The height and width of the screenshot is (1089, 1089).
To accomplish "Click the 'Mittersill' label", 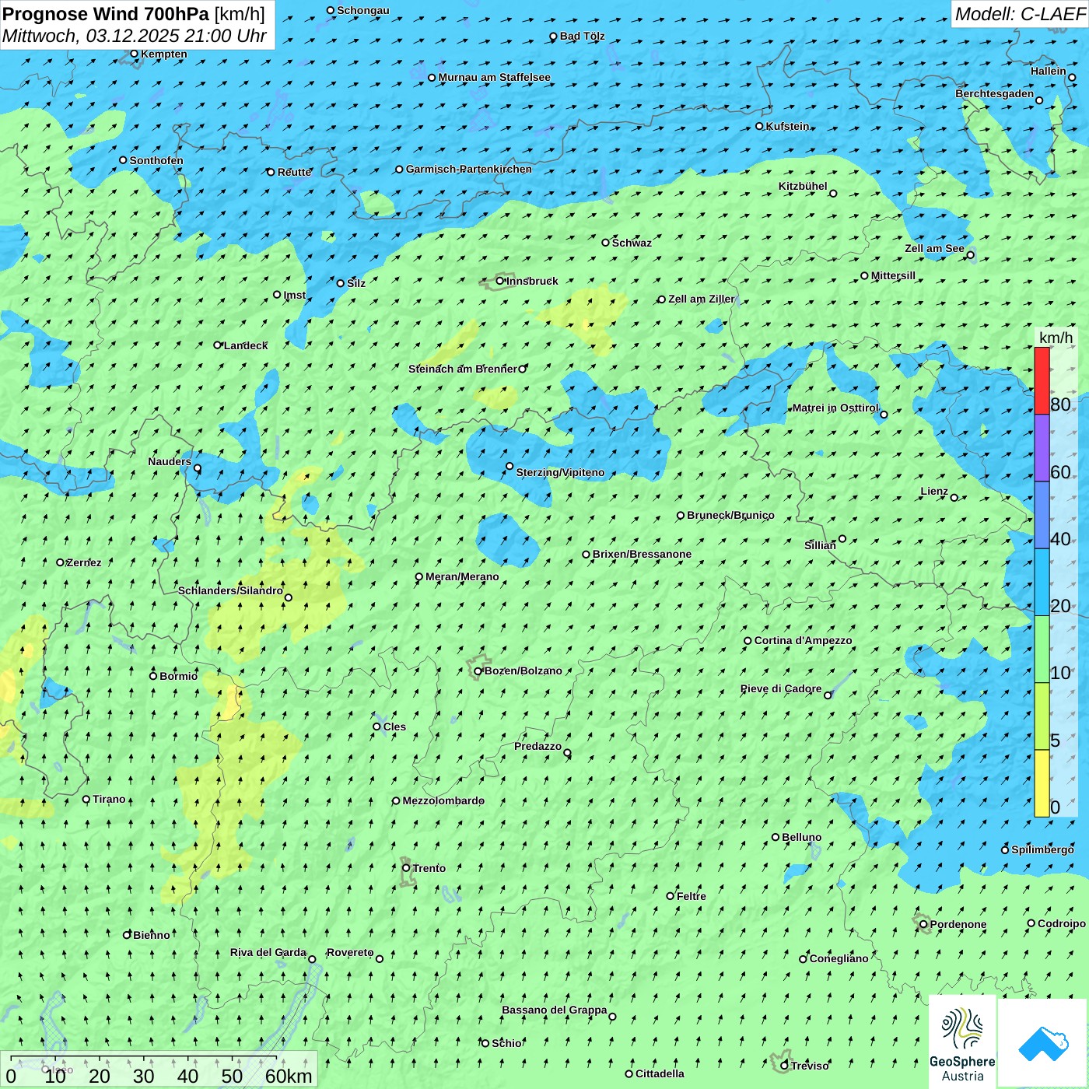I will click(893, 275).
